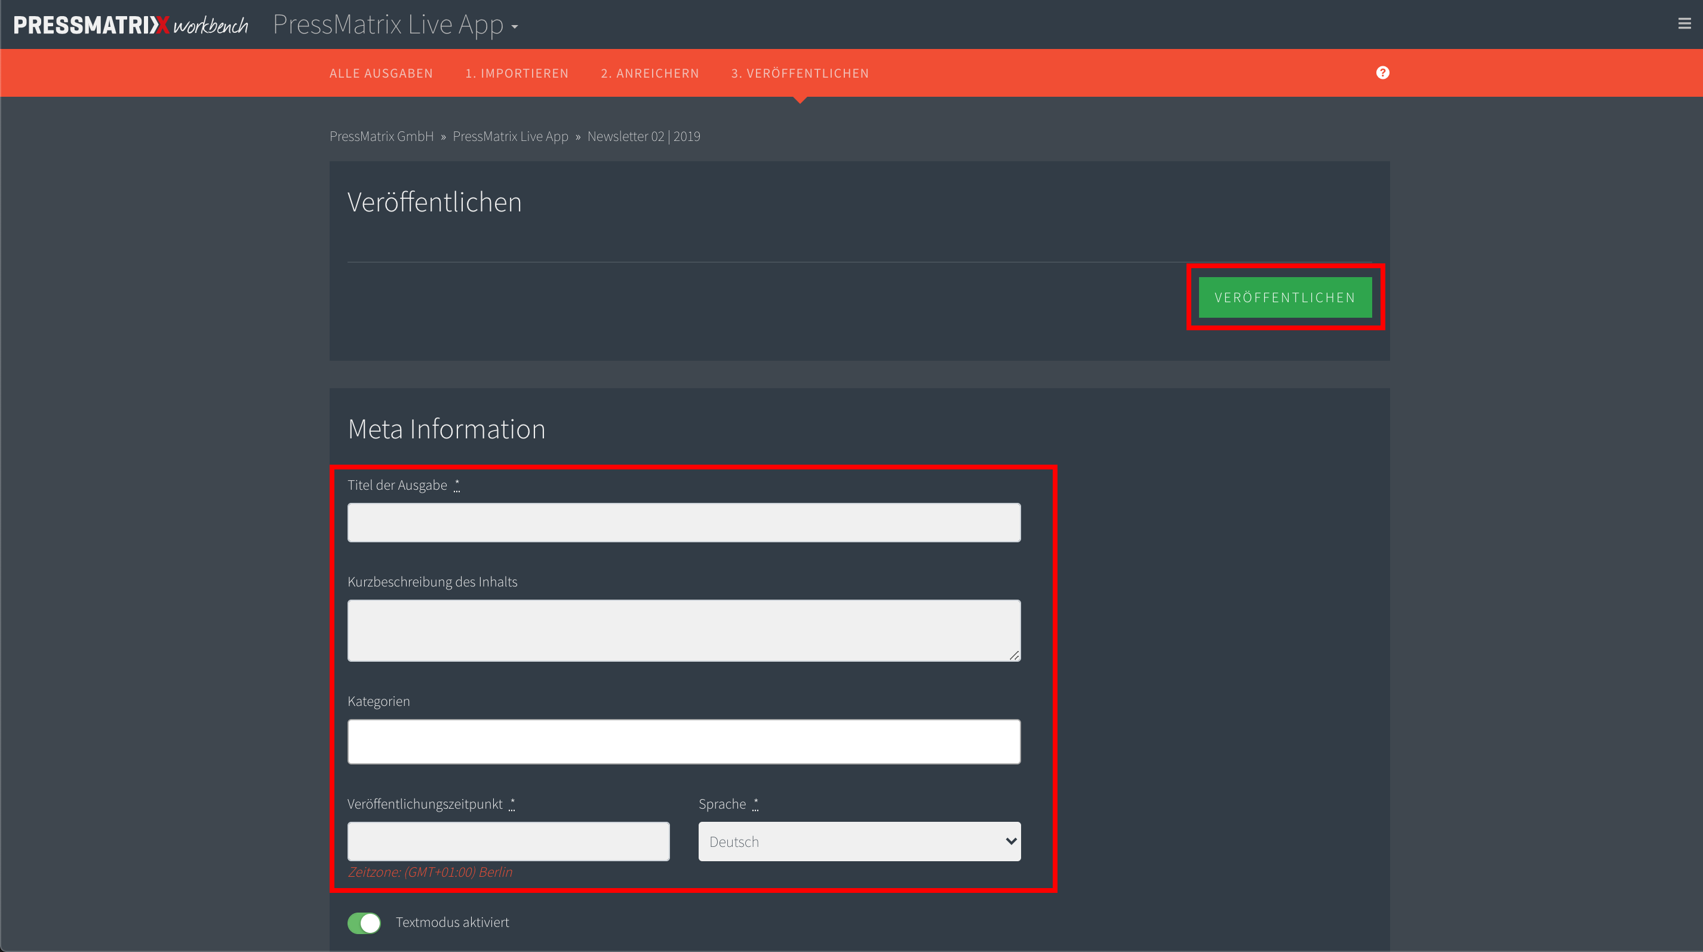1703x952 pixels.
Task: Open the hamburger menu icon
Action: point(1684,24)
